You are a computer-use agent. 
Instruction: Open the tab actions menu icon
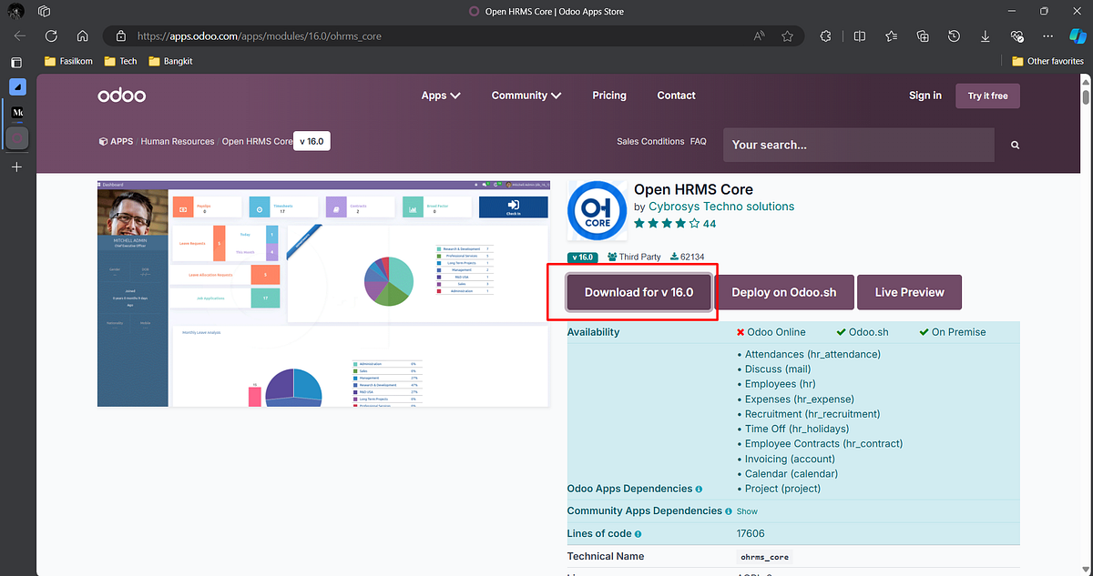tap(15, 63)
